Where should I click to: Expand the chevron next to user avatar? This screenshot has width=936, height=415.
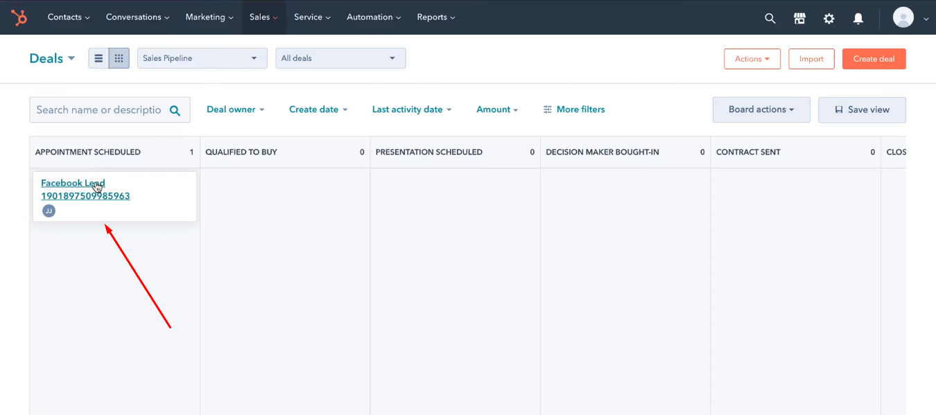tap(926, 19)
